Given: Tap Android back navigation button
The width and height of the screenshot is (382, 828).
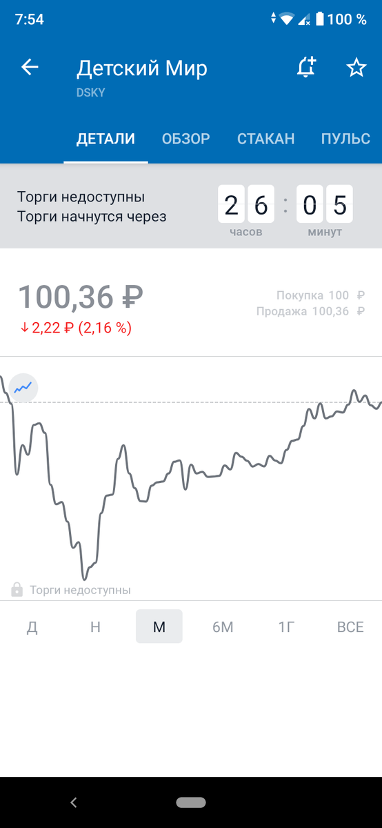Looking at the screenshot, I should 74,802.
